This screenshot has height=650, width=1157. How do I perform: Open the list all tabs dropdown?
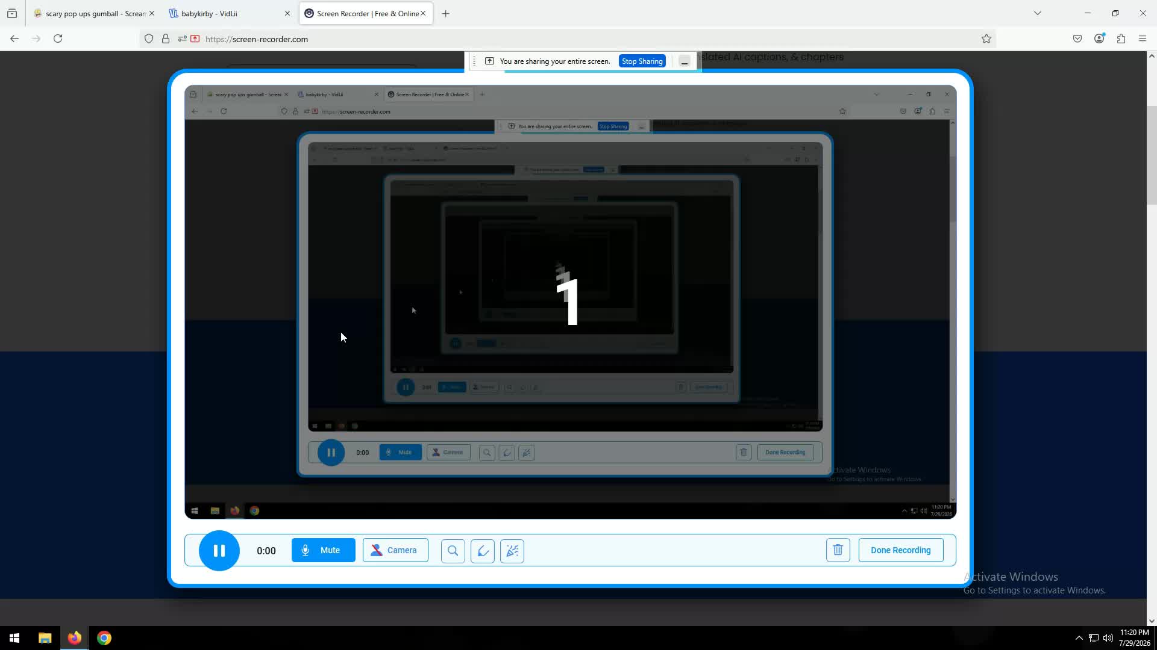point(1038,13)
